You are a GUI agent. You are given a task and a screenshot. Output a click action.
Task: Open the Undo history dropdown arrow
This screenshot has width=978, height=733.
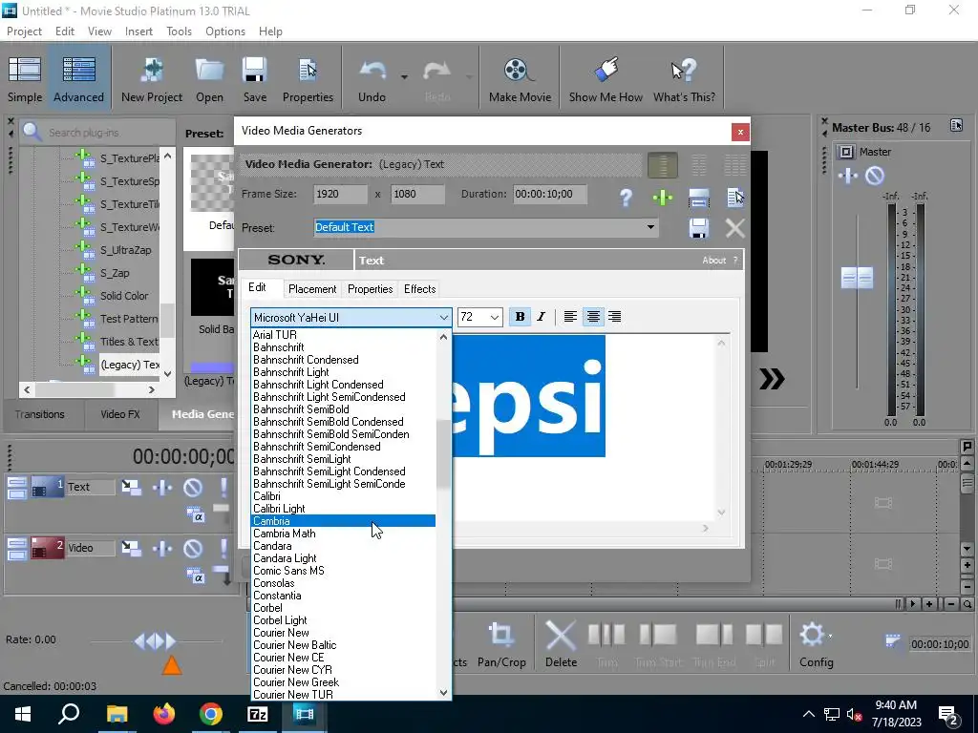point(404,77)
